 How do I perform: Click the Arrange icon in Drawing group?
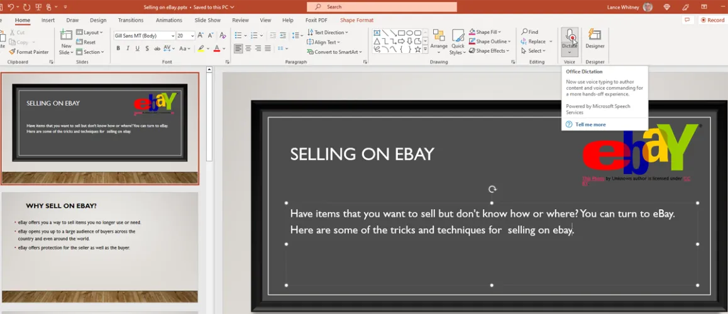pos(439,39)
